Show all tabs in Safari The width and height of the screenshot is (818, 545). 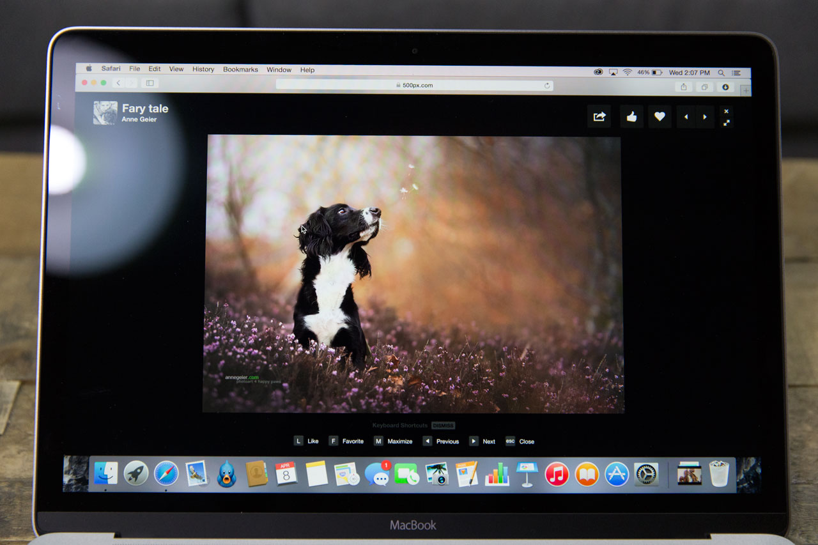[704, 87]
